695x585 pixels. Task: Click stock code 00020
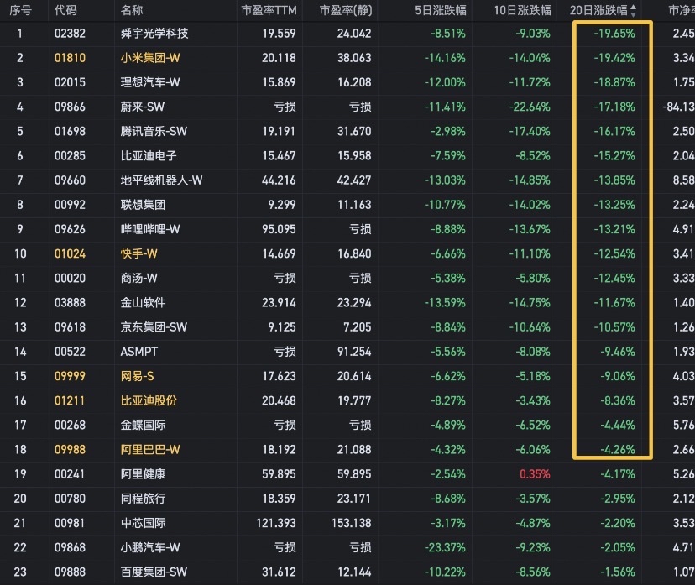[x=70, y=279]
